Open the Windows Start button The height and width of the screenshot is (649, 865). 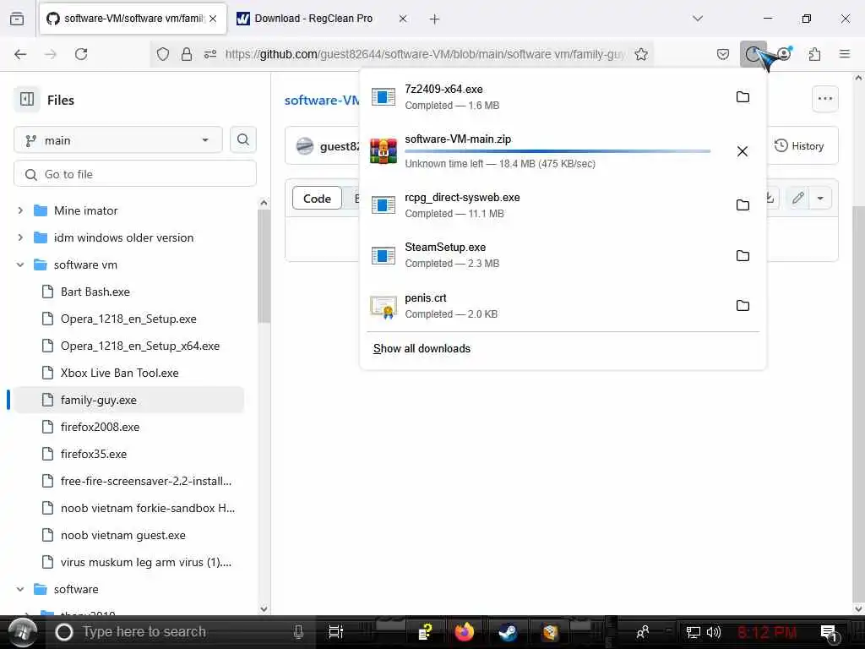coord(23,632)
